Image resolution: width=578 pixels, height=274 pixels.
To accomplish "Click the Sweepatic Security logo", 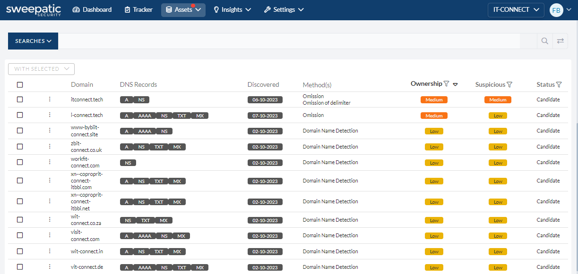I will 33,10.
